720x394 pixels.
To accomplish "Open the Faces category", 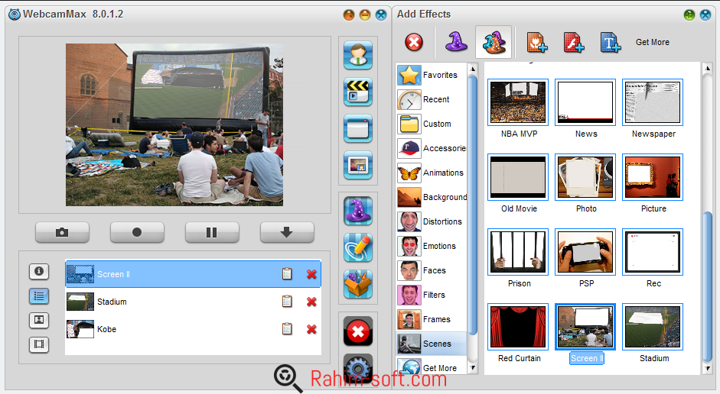I will click(x=432, y=270).
